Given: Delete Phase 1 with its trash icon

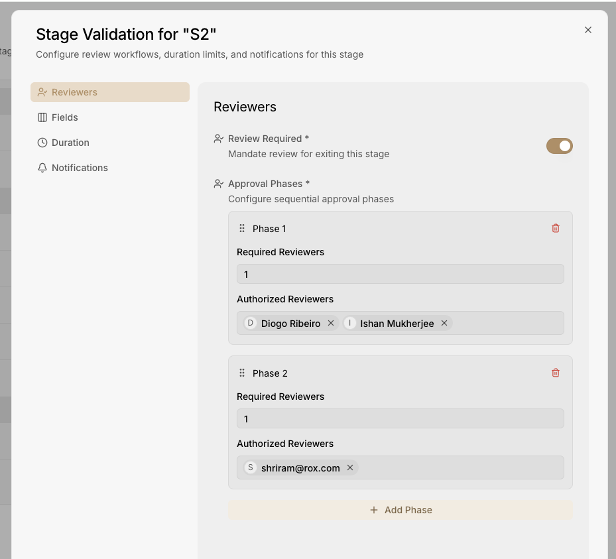Looking at the screenshot, I should 556,228.
